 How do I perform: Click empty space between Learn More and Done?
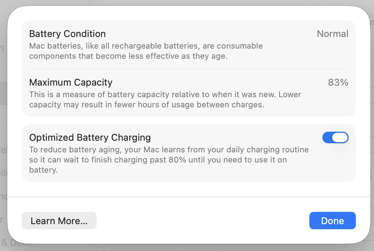point(203,221)
